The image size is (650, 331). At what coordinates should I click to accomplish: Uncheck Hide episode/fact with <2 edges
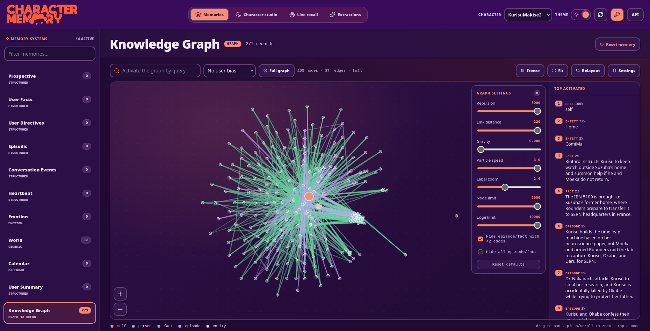pos(481,239)
